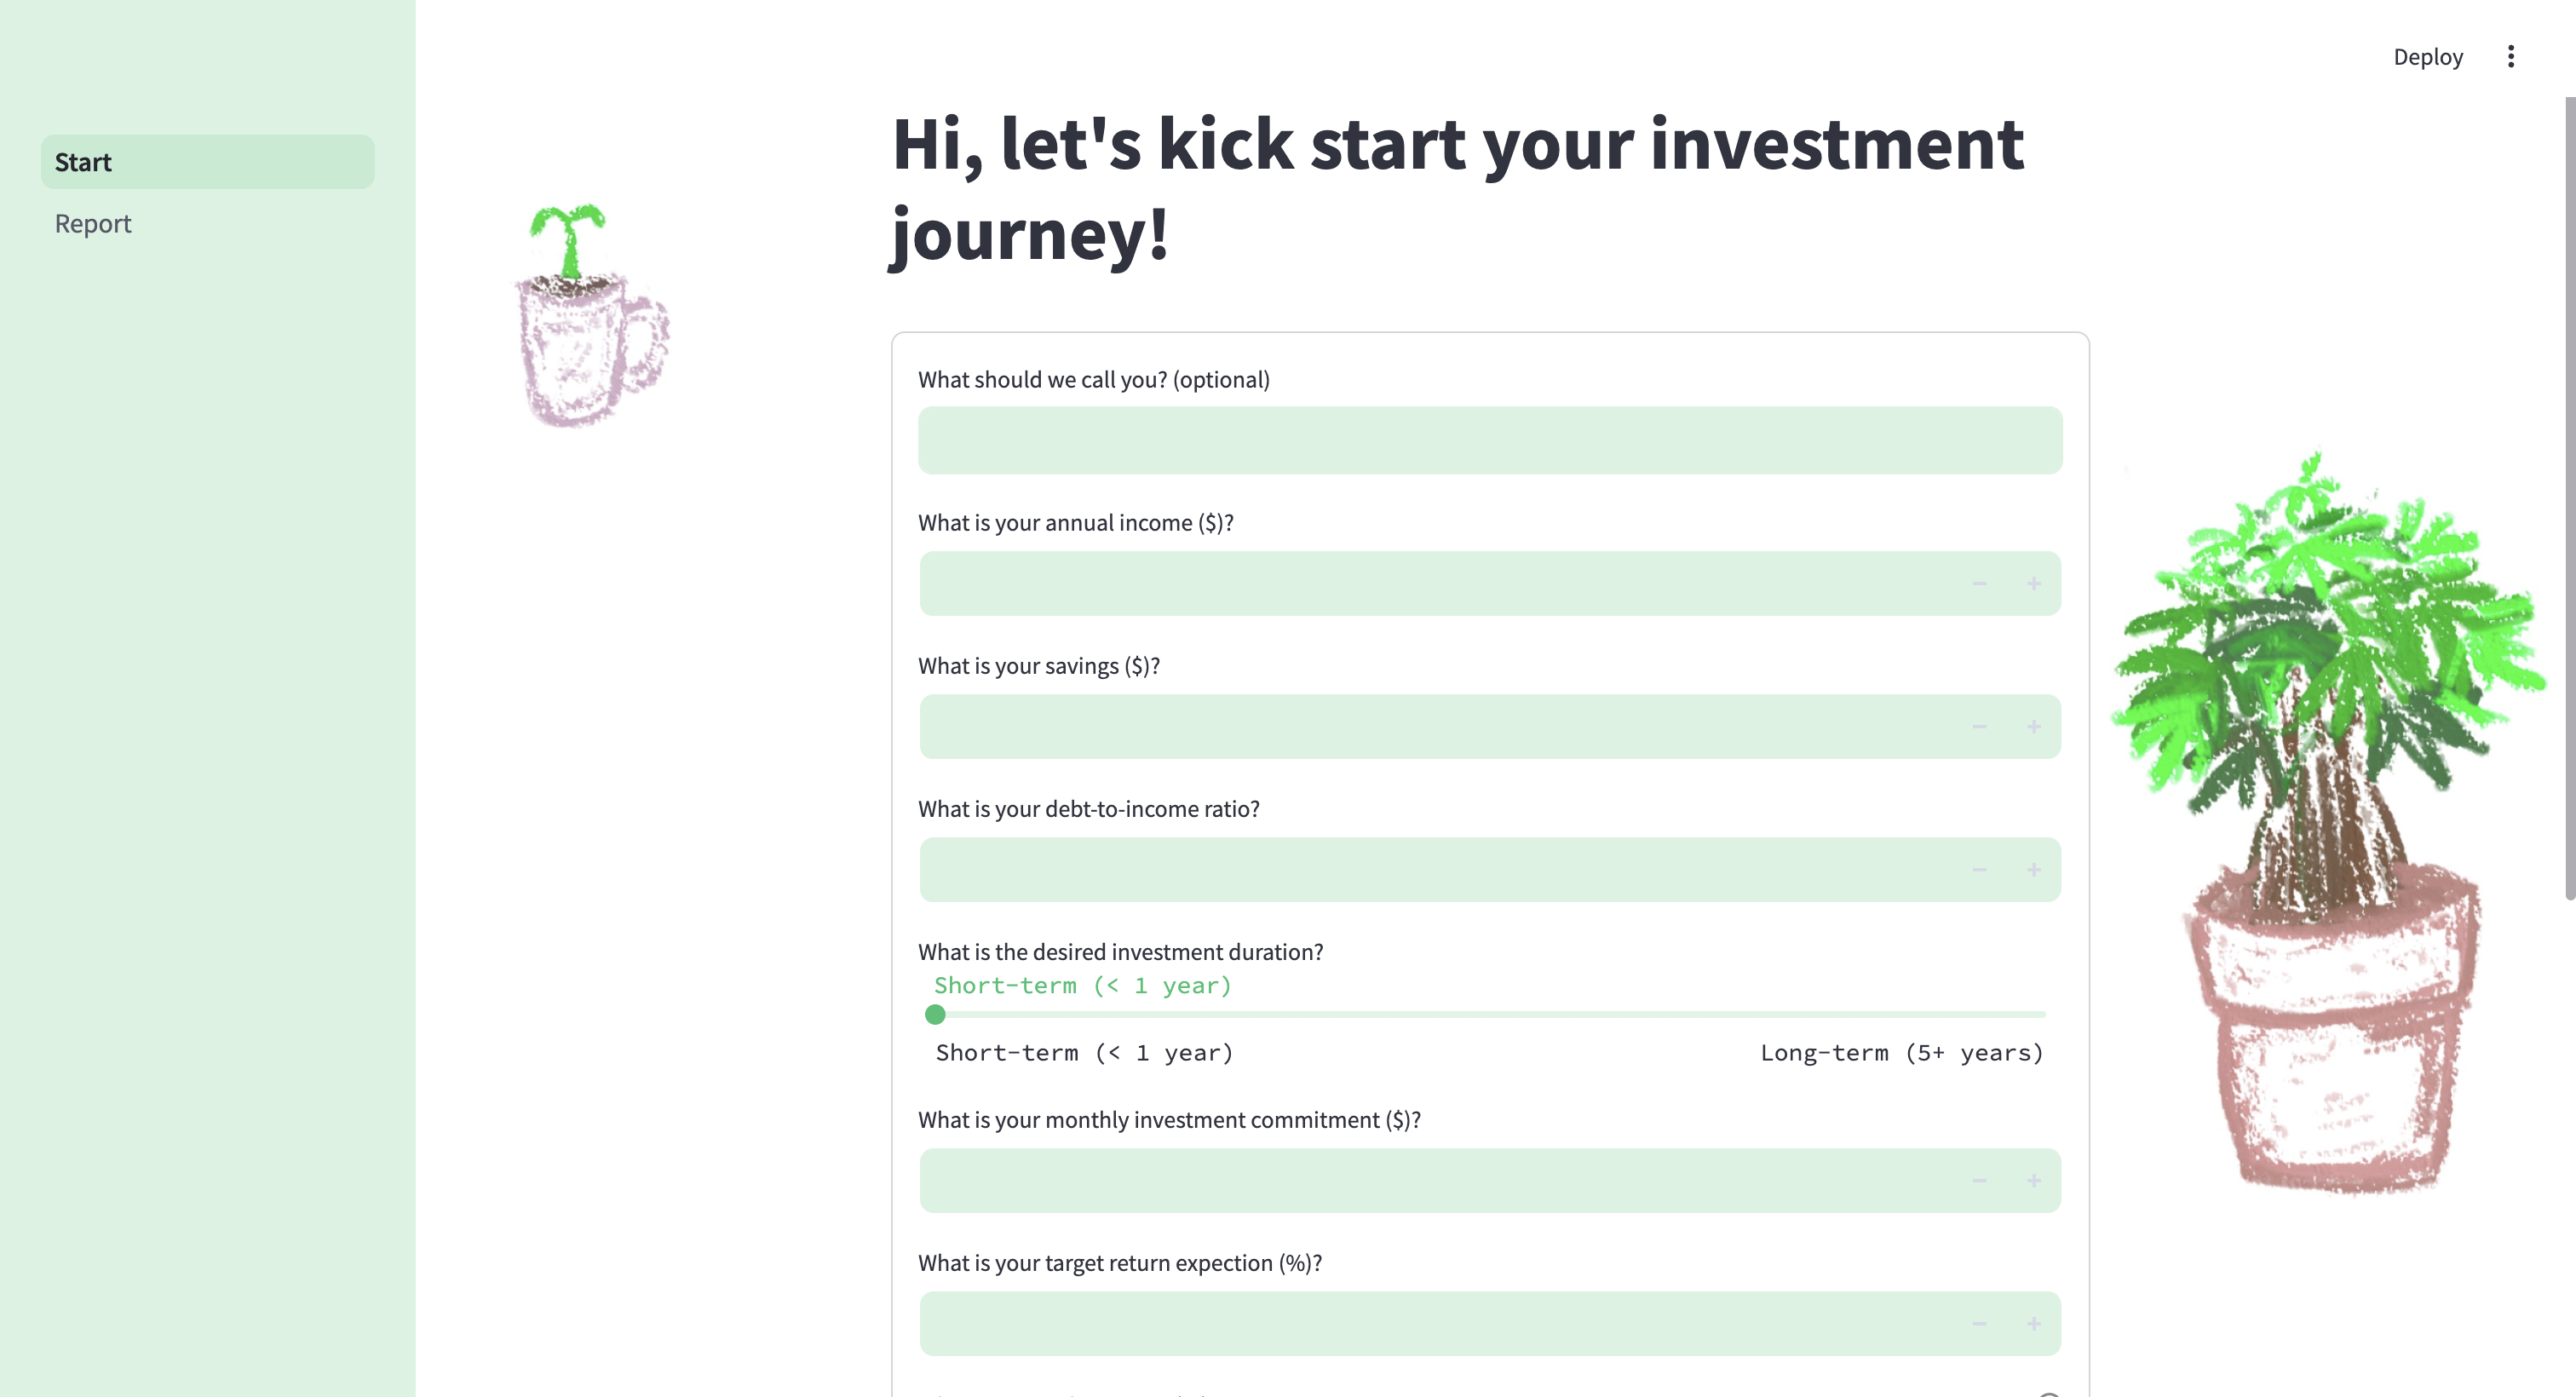Decrease the savings amount with minus
The height and width of the screenshot is (1397, 2576).
[1979, 727]
